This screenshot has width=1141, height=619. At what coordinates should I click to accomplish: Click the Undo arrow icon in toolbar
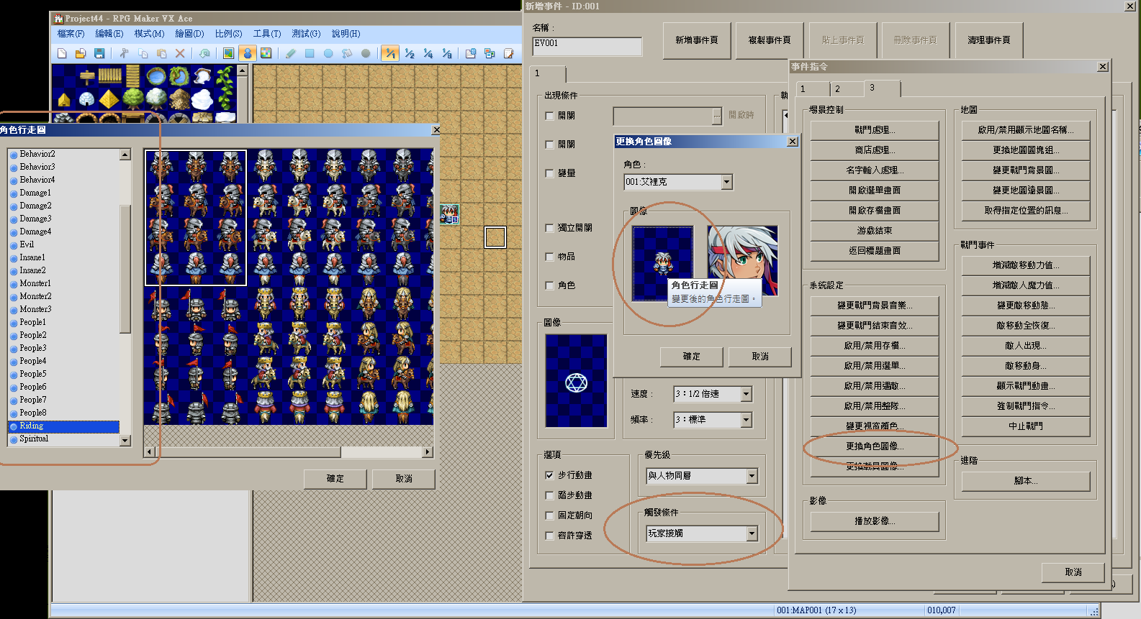pyautogui.click(x=204, y=53)
